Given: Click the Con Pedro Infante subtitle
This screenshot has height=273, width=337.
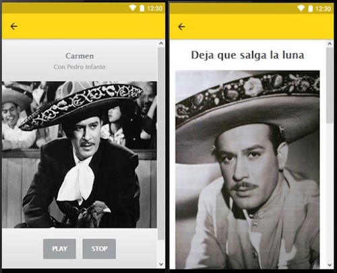Looking at the screenshot, I should [80, 67].
